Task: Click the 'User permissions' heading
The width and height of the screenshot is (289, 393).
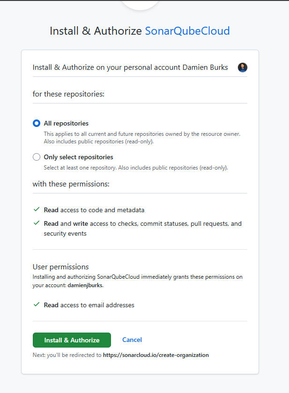Action: point(60,267)
